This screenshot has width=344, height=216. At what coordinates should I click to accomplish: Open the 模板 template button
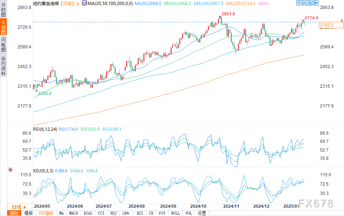coord(28,213)
